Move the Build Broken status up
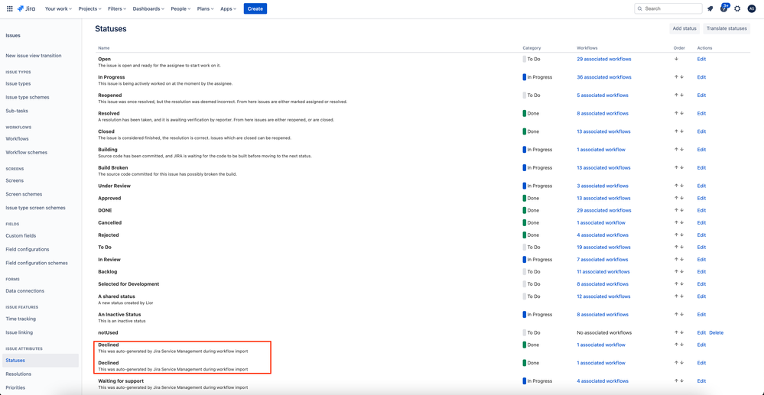The image size is (764, 395). point(676,167)
